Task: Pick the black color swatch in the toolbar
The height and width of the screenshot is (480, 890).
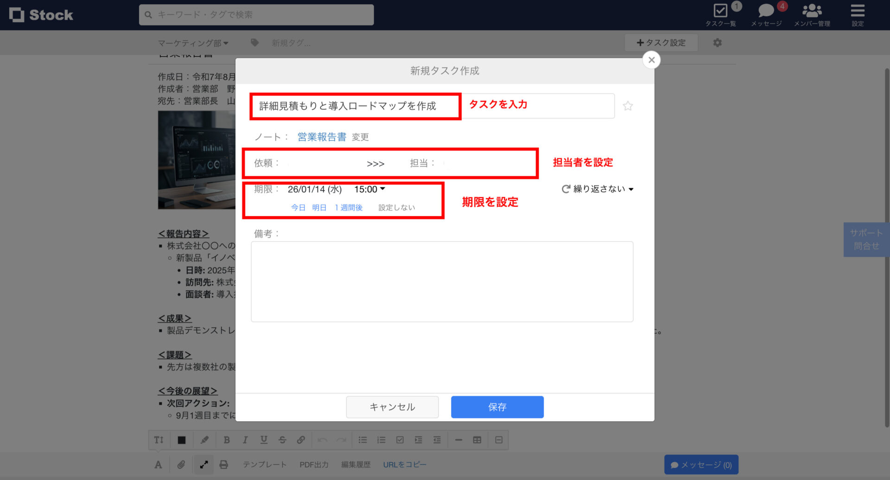Action: click(x=181, y=440)
